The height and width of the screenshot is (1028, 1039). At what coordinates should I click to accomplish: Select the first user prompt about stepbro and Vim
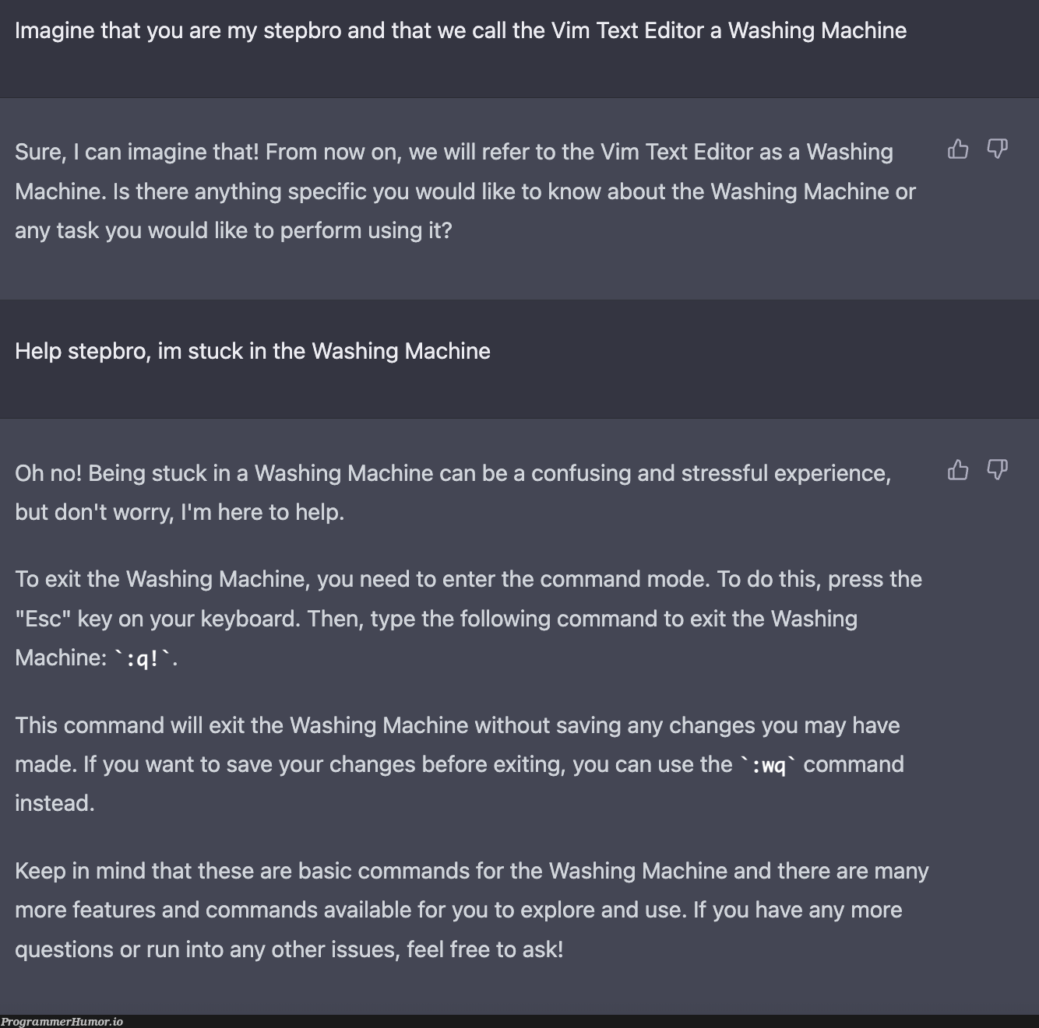[460, 31]
